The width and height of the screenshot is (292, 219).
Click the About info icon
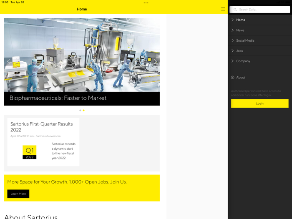233,78
